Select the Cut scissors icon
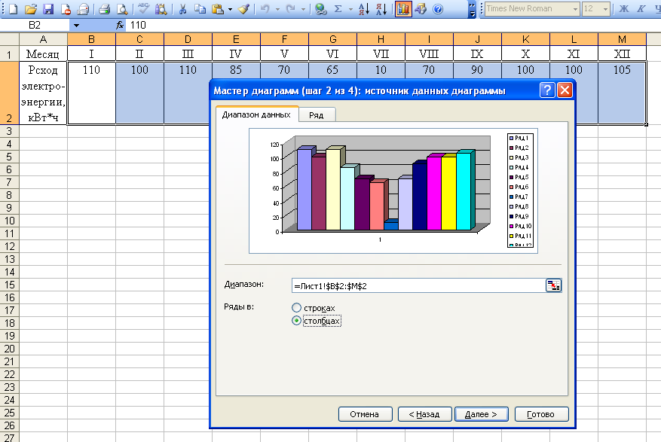Viewport: 661px width, 442px height. tap(182, 8)
